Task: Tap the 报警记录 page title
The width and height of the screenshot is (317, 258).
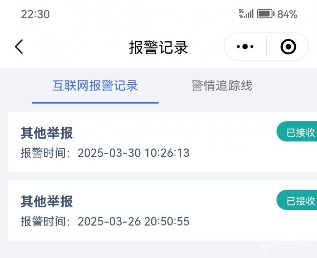Action: 159,47
